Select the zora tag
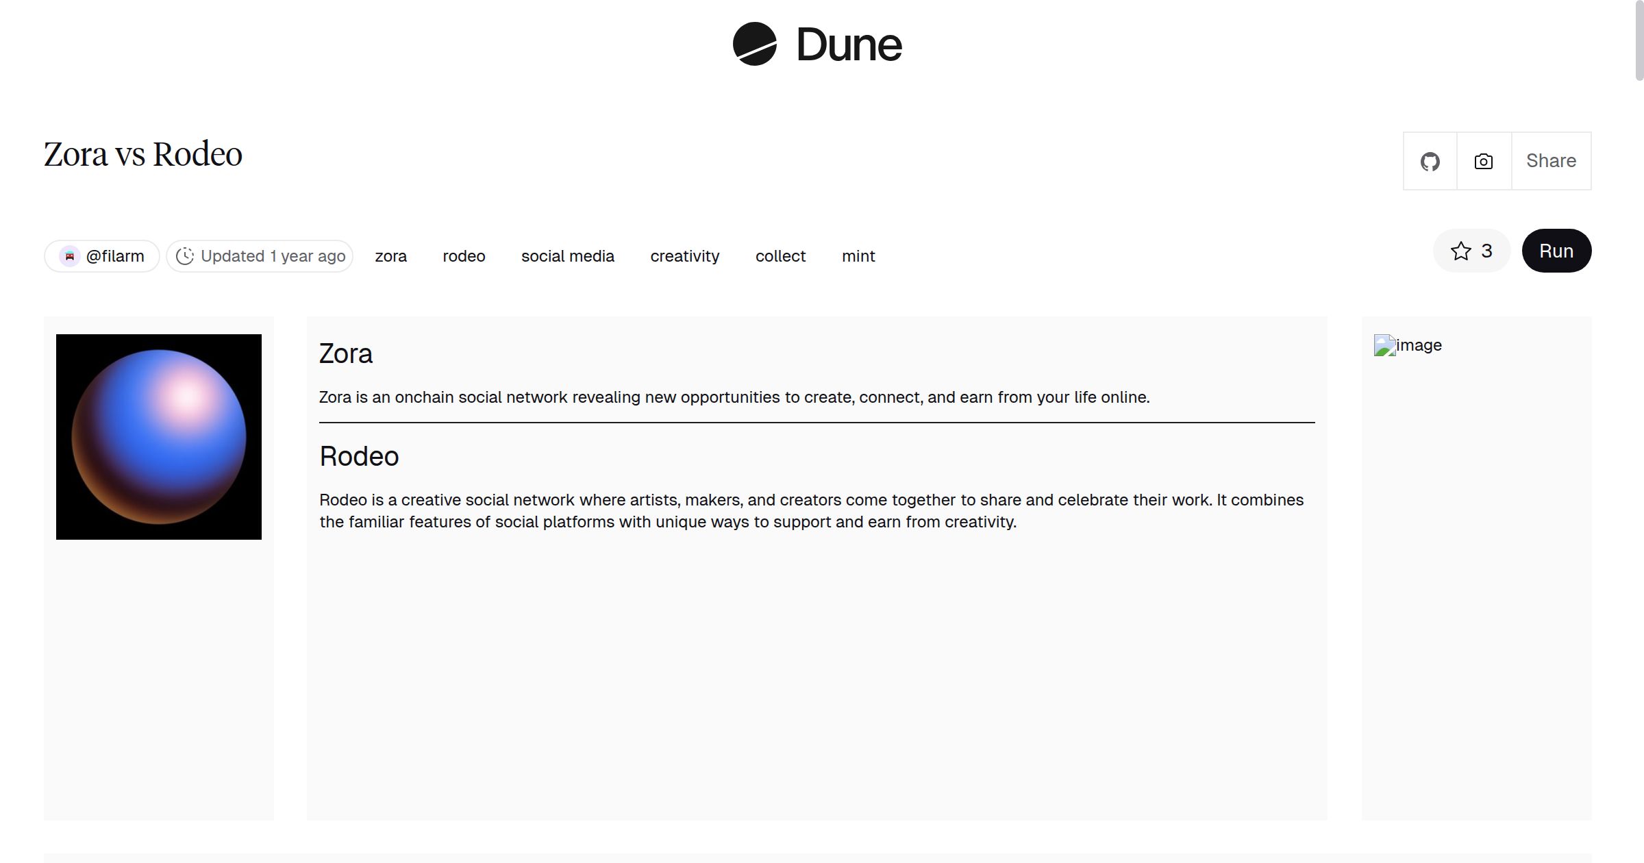1644x863 pixels. (390, 256)
